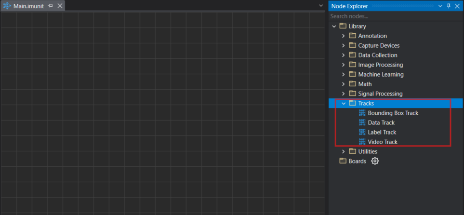Open Node Explorer window options dropdown

[440, 6]
